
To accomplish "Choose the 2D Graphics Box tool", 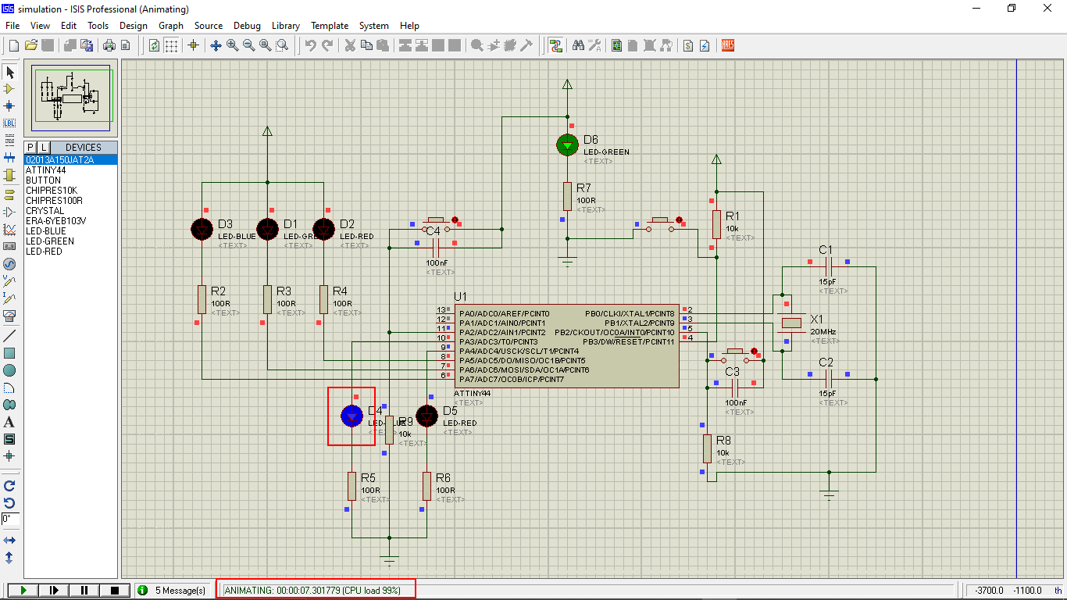I will 9,353.
